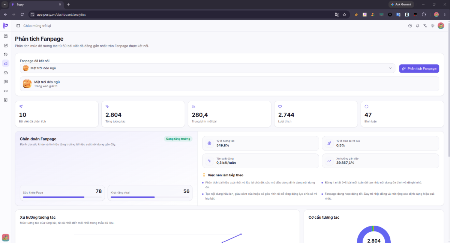Click the Chào mừng trở lại breadcrumb text
This screenshot has height=243, width=450.
(37, 26)
